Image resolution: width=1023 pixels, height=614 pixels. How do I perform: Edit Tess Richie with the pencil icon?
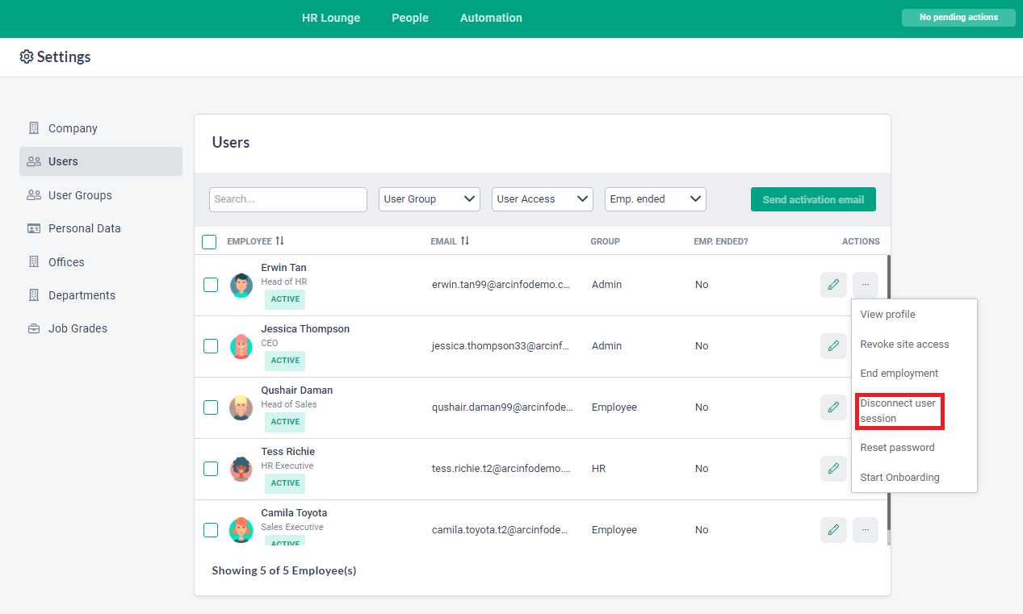[x=833, y=469]
